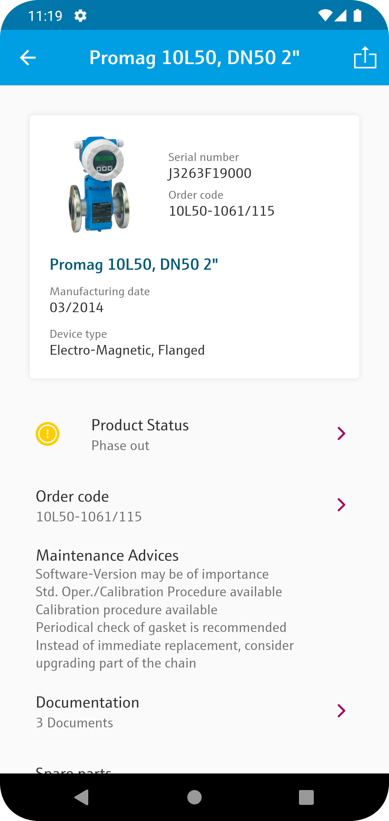The image size is (389, 821).
Task: Tap the share icon in the header
Action: coord(365,58)
